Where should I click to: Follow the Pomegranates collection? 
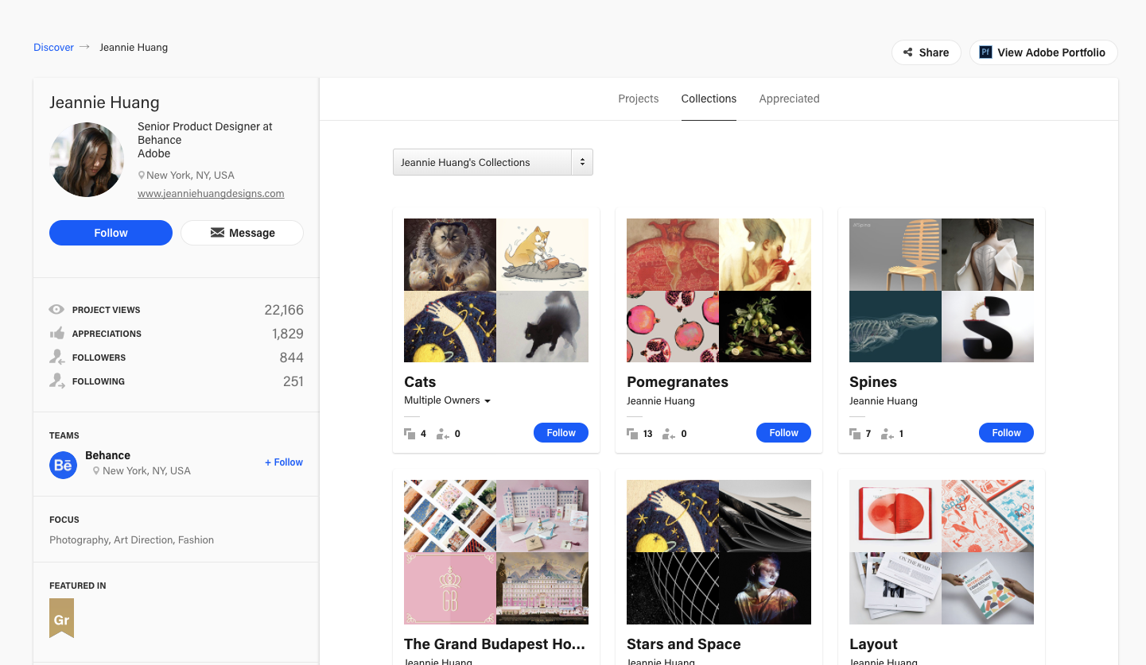(x=783, y=433)
